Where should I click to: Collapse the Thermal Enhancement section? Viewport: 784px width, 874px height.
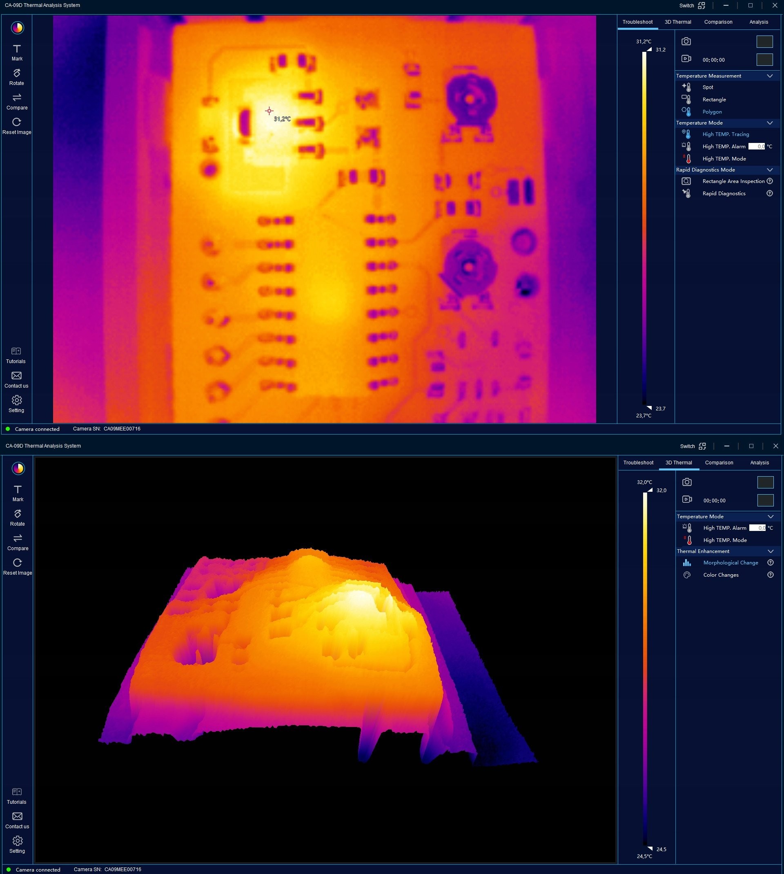pos(771,551)
